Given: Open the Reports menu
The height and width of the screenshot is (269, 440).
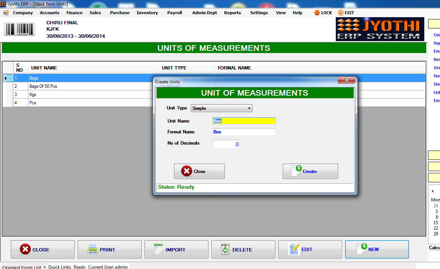Looking at the screenshot, I should coord(232,12).
